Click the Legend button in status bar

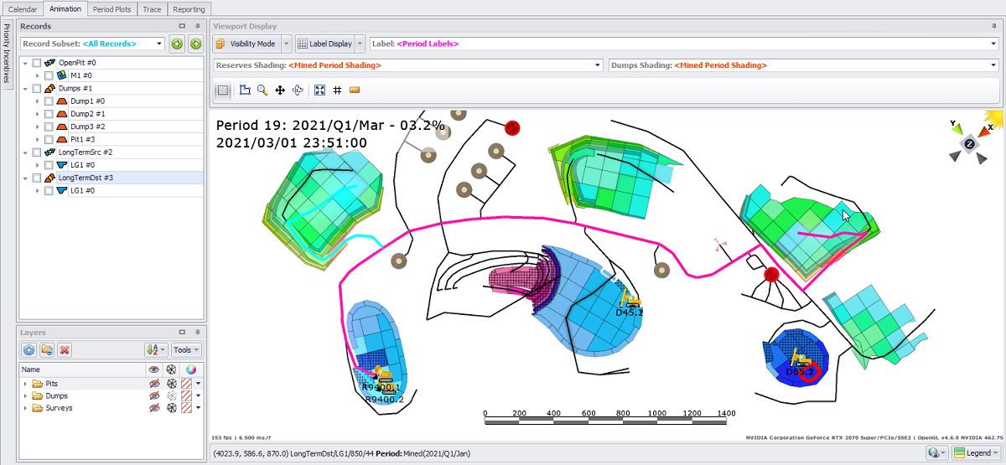coord(977,452)
